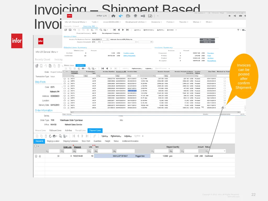Click right arrow of Invoices grid scrollbar
Image resolution: width=268 pixels, height=201 pixels.
239,112
